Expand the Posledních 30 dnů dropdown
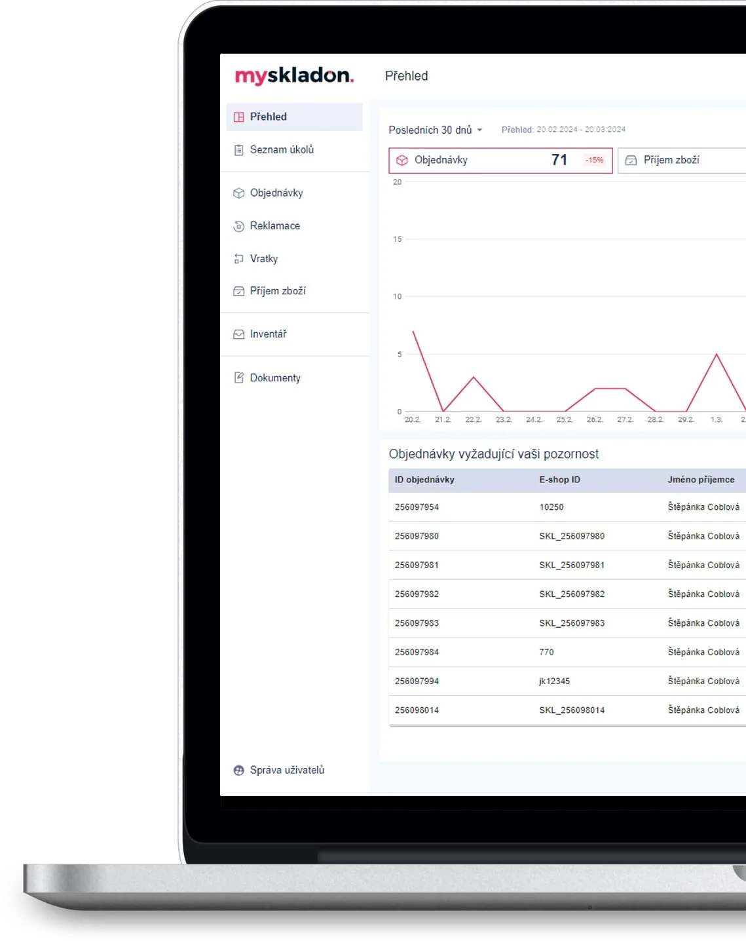 [x=436, y=130]
